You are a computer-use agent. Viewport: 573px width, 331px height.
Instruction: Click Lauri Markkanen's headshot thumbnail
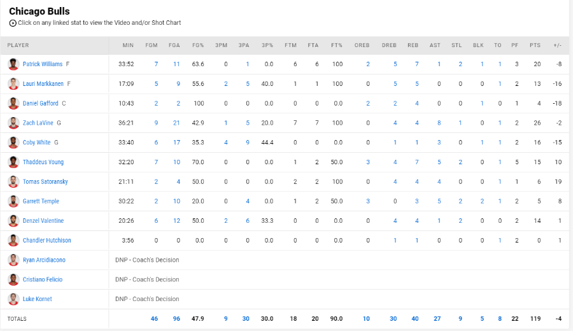click(13, 83)
